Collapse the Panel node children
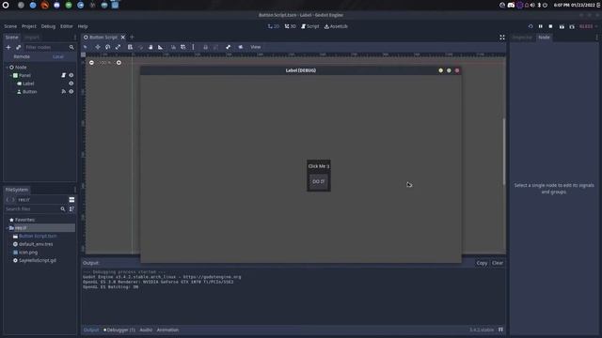This screenshot has width=602, height=338. (x=10, y=75)
